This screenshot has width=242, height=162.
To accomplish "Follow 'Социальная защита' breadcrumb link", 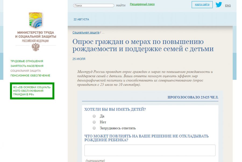I will (86, 33).
